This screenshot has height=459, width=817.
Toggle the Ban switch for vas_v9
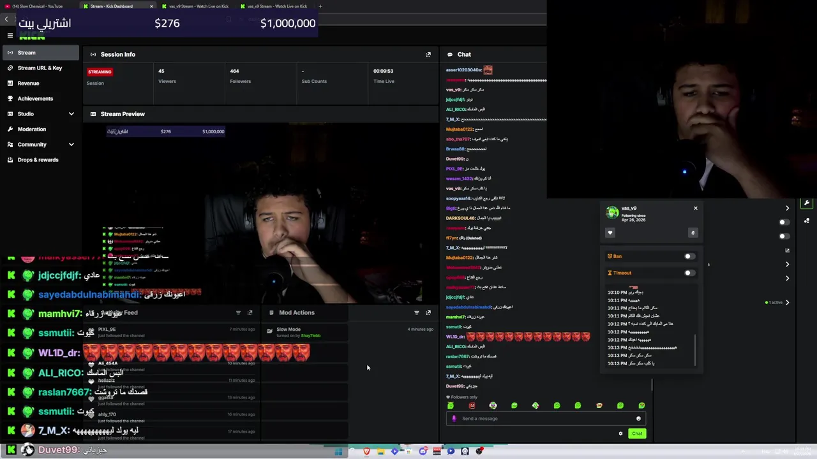tap(689, 256)
